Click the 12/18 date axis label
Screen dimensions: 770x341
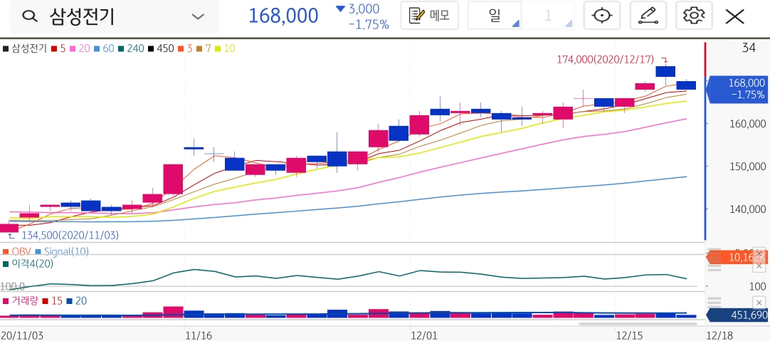click(719, 335)
